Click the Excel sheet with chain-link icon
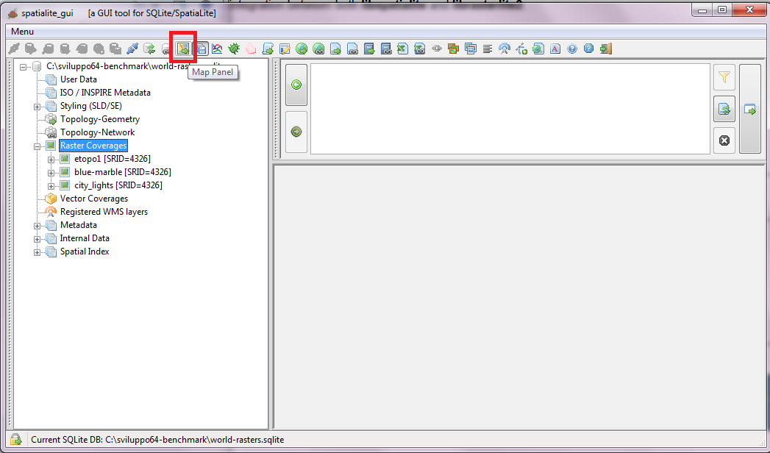This screenshot has width=770, height=453. pyautogui.click(x=420, y=49)
